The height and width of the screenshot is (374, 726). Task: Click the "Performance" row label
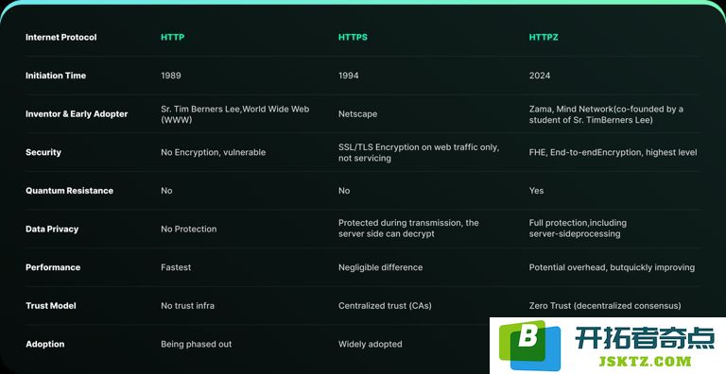click(x=53, y=267)
